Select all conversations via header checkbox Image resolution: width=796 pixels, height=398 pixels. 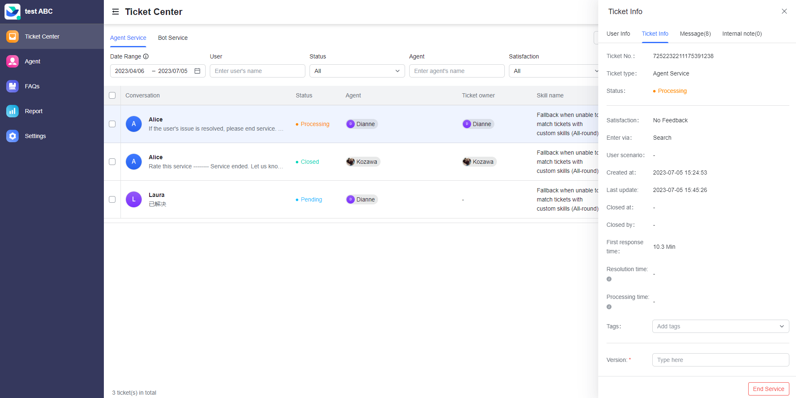tap(112, 95)
